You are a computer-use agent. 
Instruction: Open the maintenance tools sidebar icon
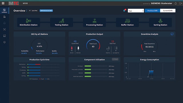pos(5,29)
